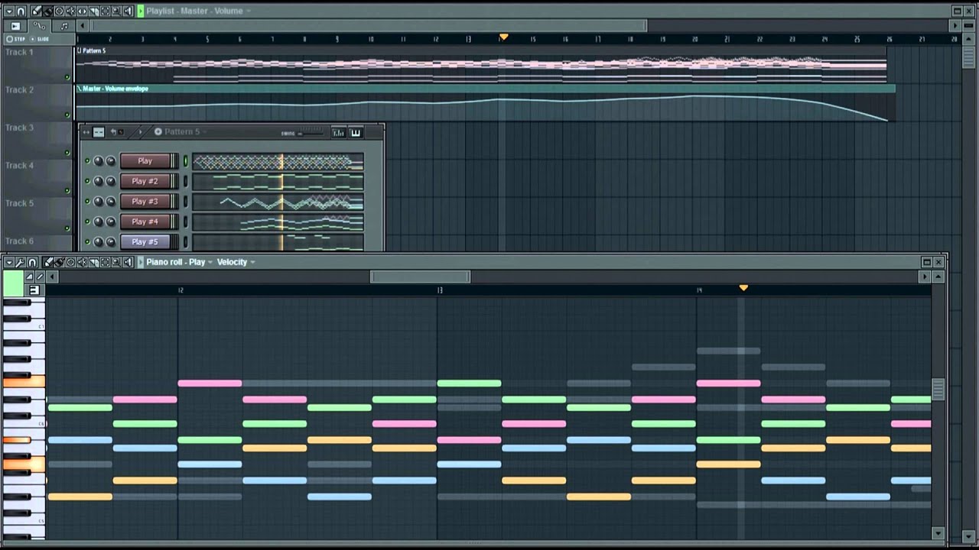Mute Track 1 using its green LED

[x=67, y=77]
